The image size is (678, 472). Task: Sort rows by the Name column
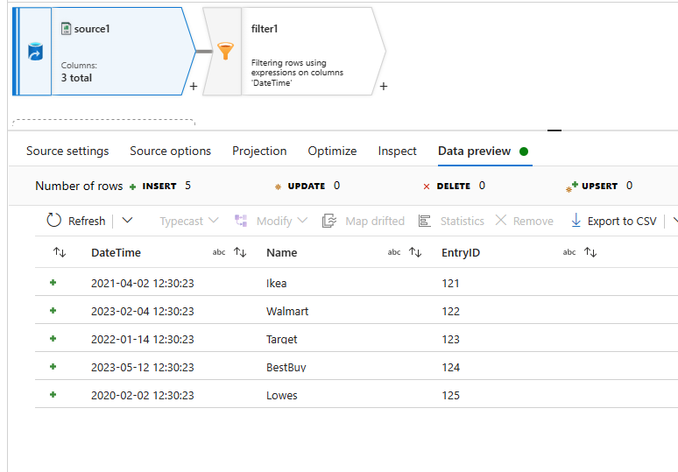point(415,252)
